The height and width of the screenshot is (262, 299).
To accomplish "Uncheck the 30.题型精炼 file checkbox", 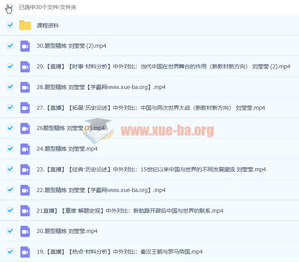I will pyautogui.click(x=10, y=46).
